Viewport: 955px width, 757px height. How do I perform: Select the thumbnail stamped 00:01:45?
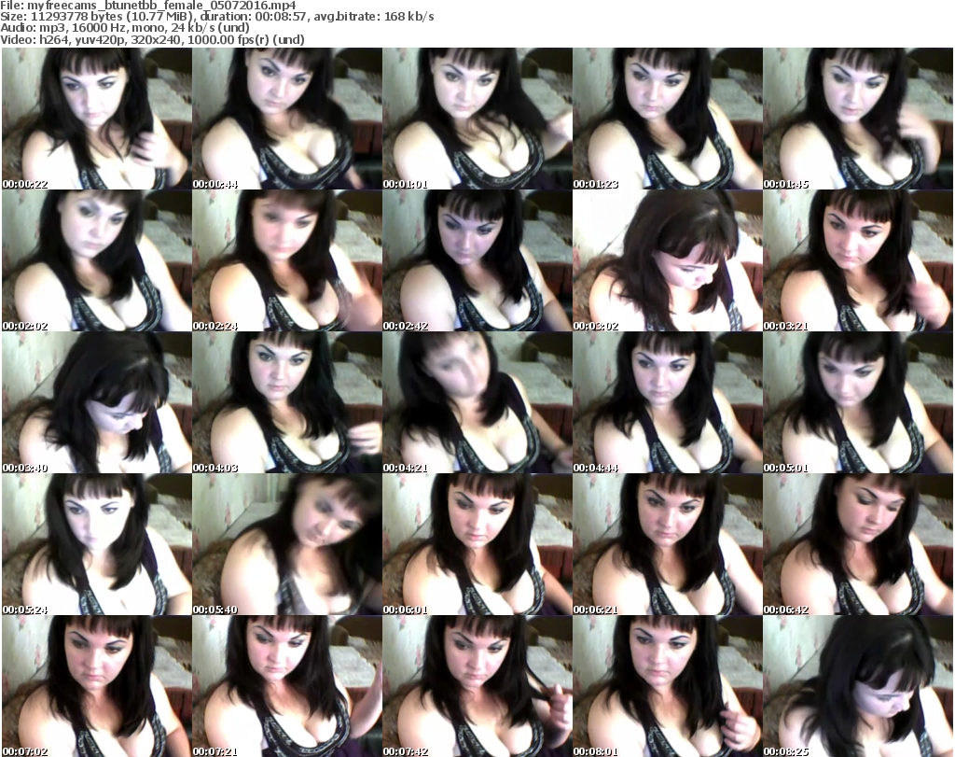click(x=858, y=119)
